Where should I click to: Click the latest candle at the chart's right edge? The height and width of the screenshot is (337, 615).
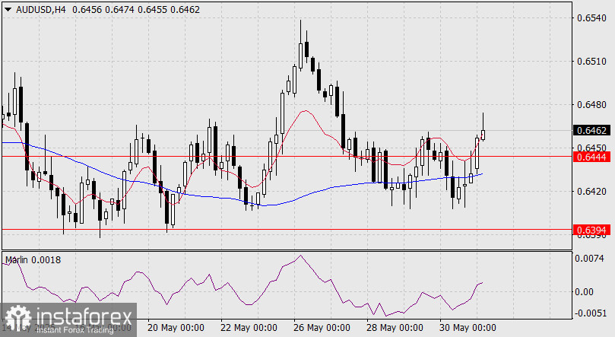(x=483, y=135)
